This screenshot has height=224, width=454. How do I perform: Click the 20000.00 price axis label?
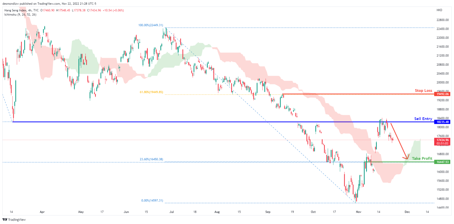click(443, 82)
